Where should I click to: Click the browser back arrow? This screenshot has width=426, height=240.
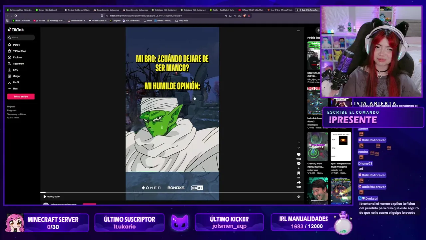click(x=8, y=16)
